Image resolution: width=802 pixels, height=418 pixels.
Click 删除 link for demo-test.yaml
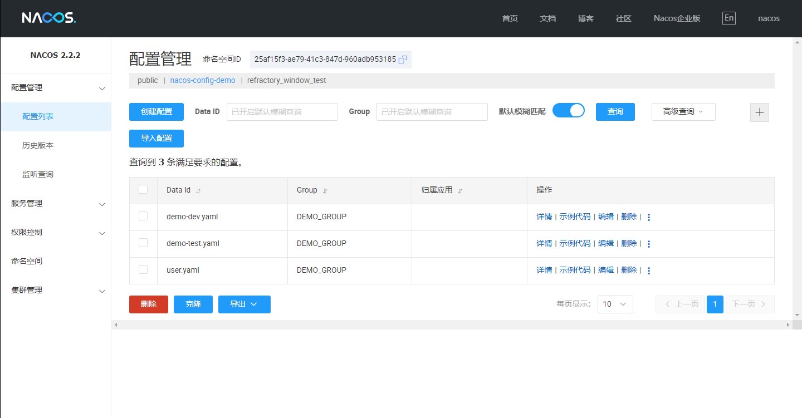pos(629,243)
